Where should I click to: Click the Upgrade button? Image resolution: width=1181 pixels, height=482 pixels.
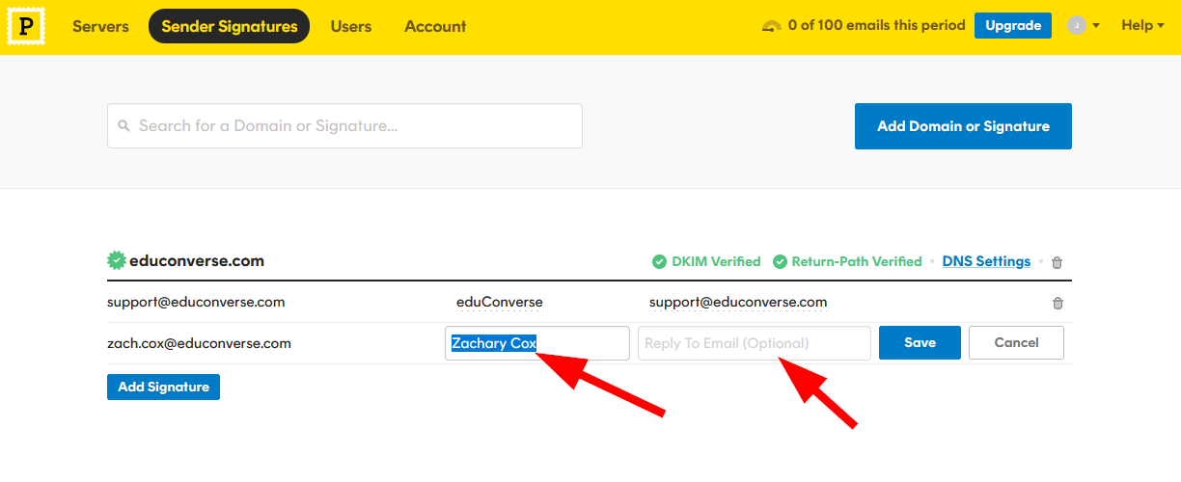tap(1013, 25)
